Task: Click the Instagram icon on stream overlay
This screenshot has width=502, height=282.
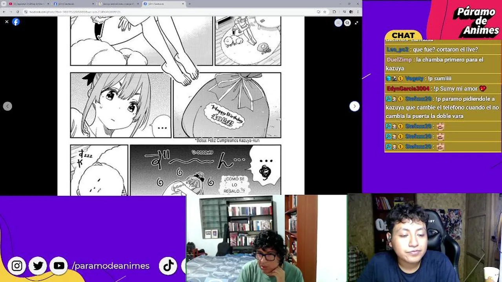Action: coord(17,266)
